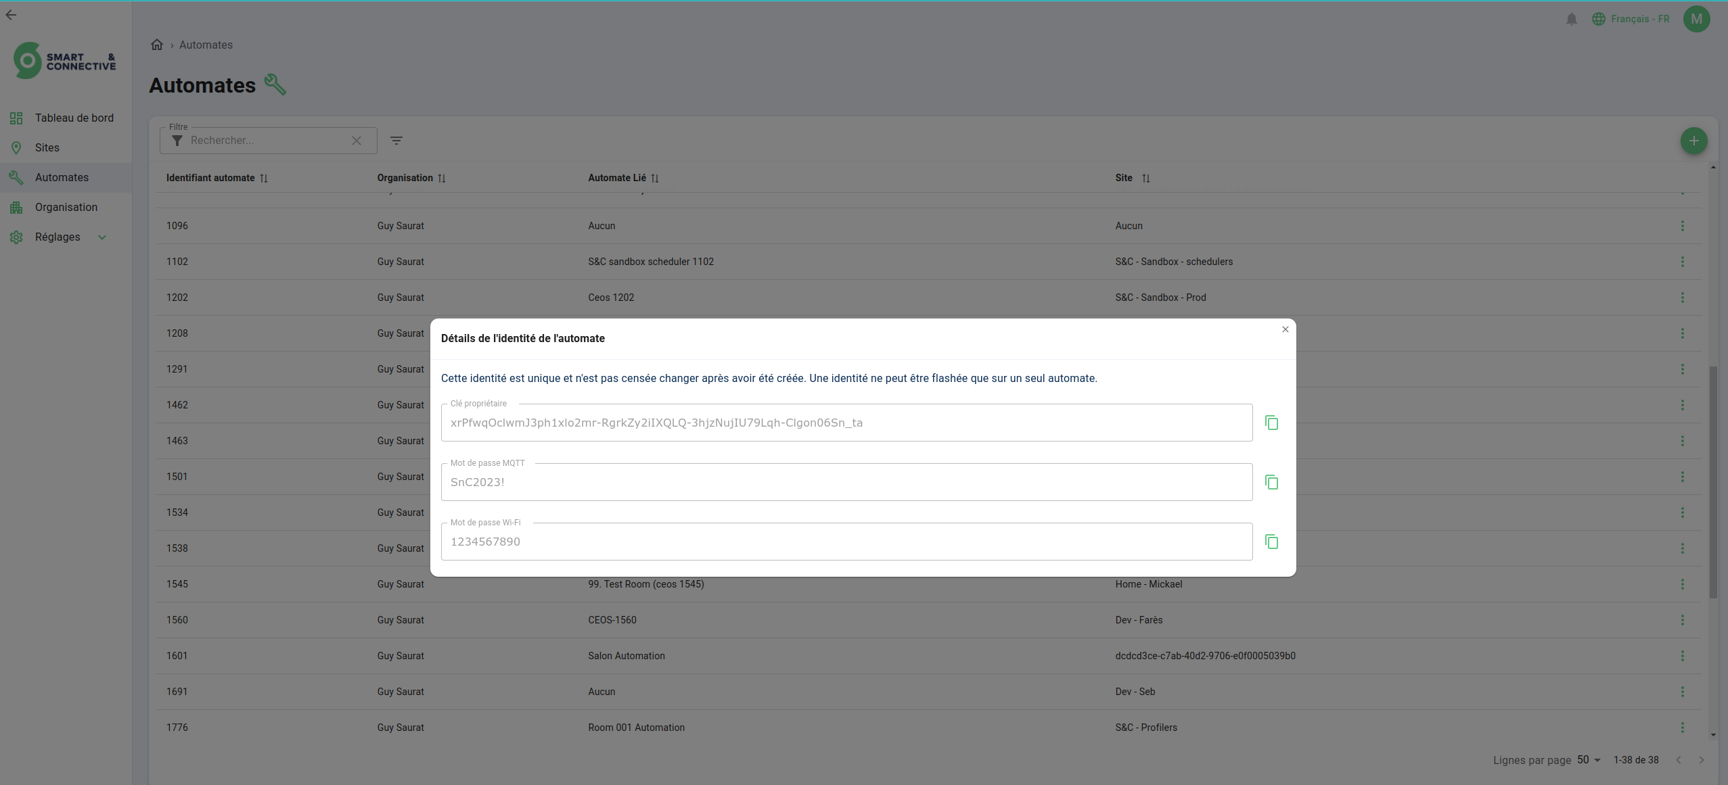Copy the Mot de passe MQTT

point(1271,482)
